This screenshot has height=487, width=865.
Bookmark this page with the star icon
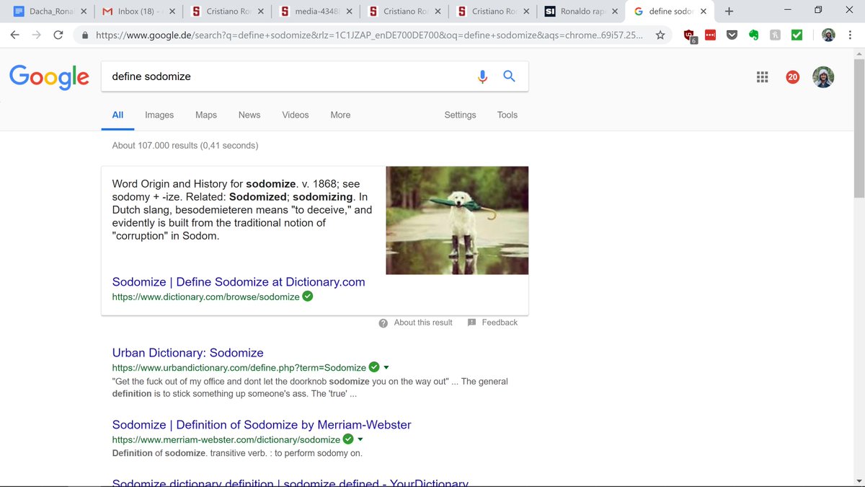pyautogui.click(x=660, y=35)
